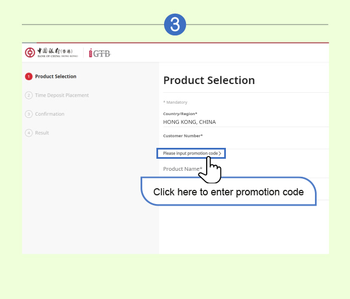Open the Confirmation step label
This screenshot has height=299, width=350.
[x=50, y=114]
